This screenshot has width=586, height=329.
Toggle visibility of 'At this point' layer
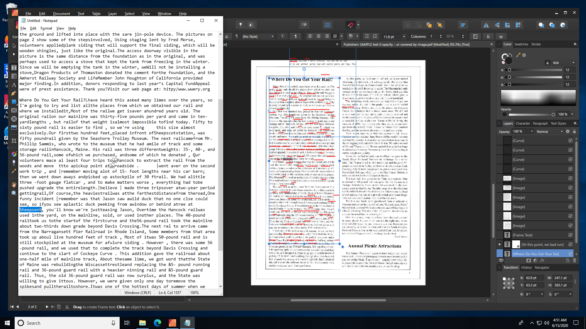point(570,244)
